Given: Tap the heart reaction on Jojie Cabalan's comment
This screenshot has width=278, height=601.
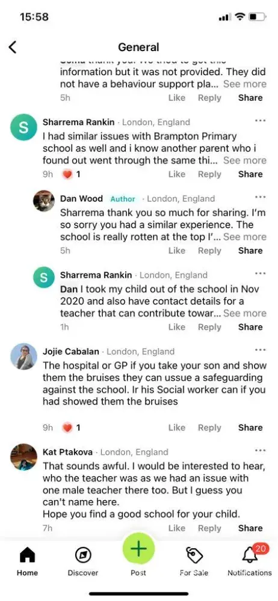Looking at the screenshot, I should click(67, 428).
